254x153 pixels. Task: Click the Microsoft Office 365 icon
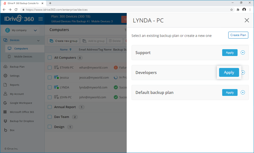point(5,112)
